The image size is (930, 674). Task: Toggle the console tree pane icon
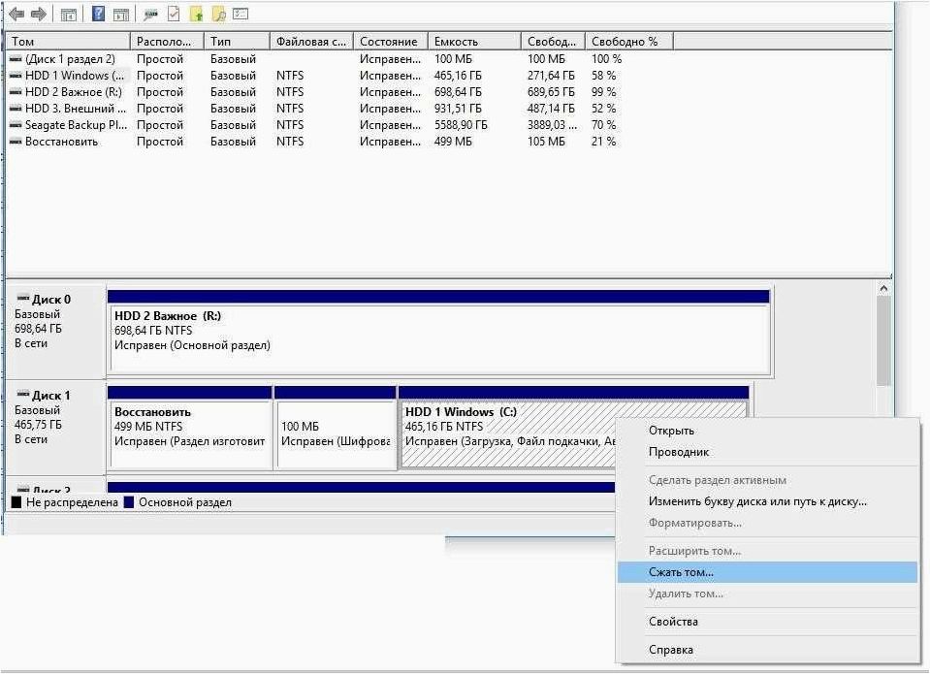coord(69,15)
